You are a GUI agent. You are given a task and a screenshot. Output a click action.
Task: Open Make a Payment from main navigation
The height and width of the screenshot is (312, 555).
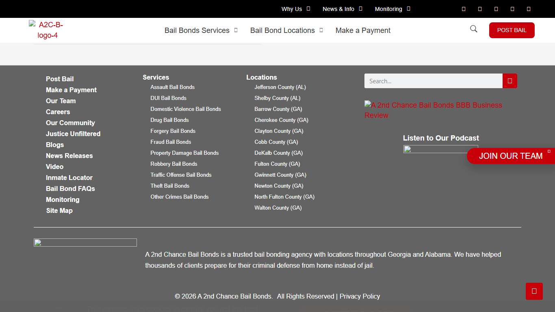point(363,30)
